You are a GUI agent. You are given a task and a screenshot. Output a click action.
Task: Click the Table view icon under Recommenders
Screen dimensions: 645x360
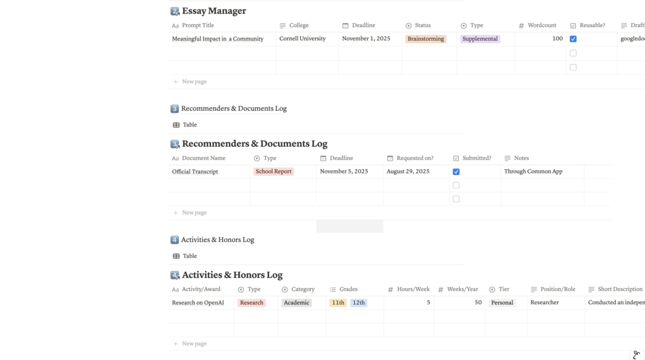176,125
